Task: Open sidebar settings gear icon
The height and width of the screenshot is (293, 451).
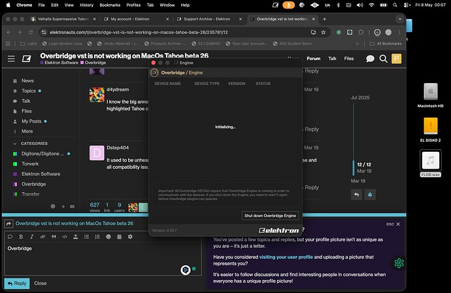Action: (x=53, y=207)
